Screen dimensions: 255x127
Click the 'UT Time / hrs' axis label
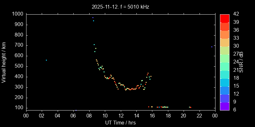[120, 123]
